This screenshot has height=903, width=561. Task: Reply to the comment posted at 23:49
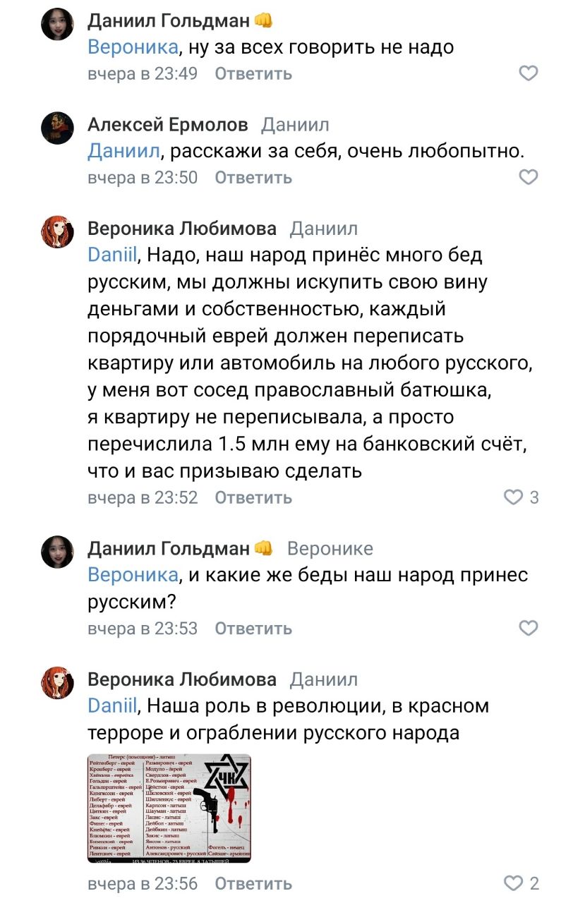[253, 74]
